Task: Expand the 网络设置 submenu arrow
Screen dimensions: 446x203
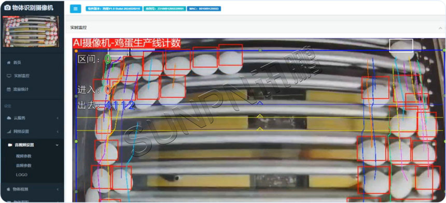Action: tap(58, 131)
